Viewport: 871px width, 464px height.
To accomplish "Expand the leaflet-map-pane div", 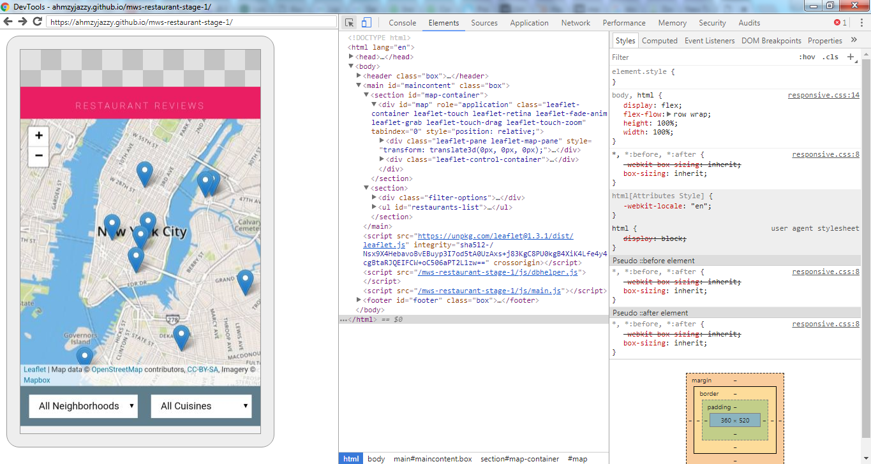I will [x=382, y=140].
